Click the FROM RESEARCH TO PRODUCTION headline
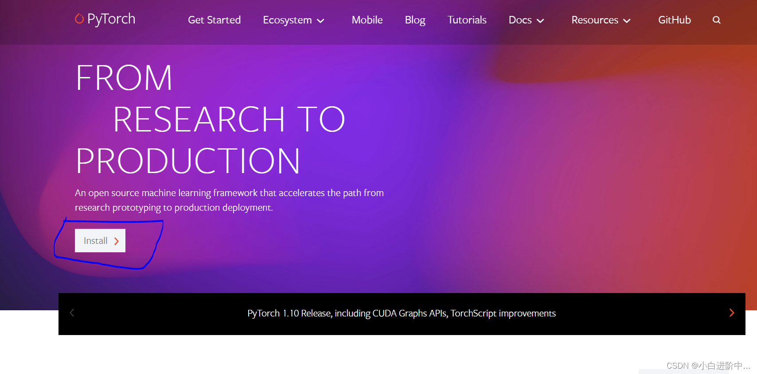 point(210,119)
